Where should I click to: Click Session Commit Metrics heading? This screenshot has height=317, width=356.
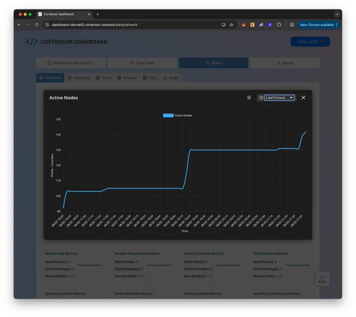click(x=204, y=254)
